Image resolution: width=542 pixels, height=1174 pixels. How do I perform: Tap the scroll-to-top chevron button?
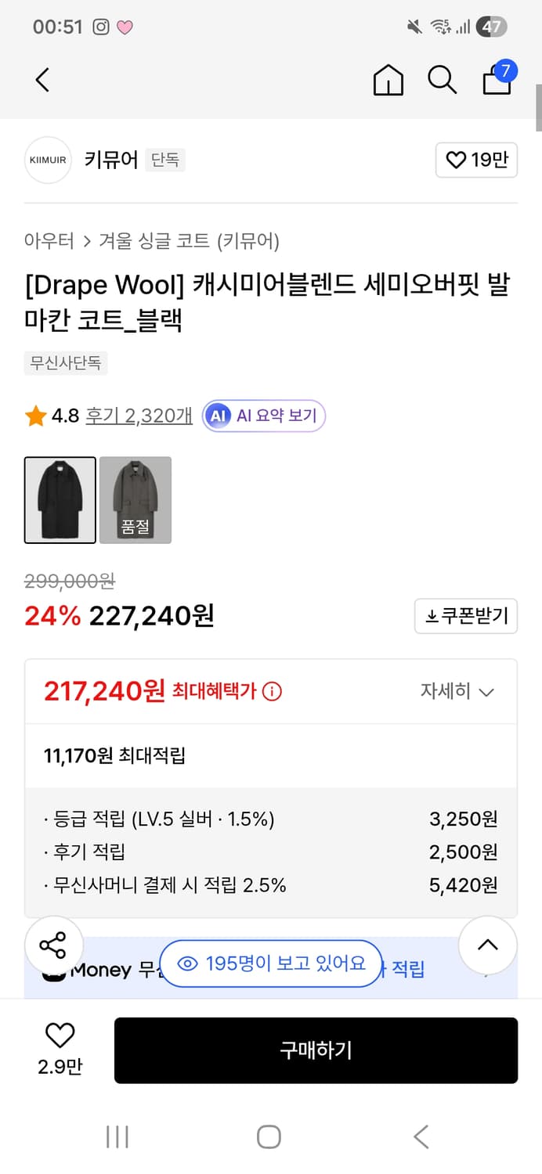pyautogui.click(x=488, y=945)
